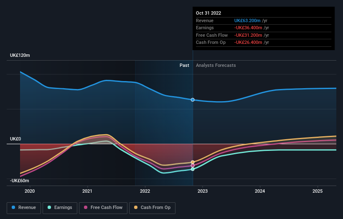This screenshot has width=343, height=219.
Task: Click the -UK£26.400m cash from op value
Action: click(248, 43)
